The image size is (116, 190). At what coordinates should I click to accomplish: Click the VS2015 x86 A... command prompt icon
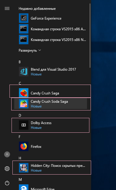pos(24,29)
